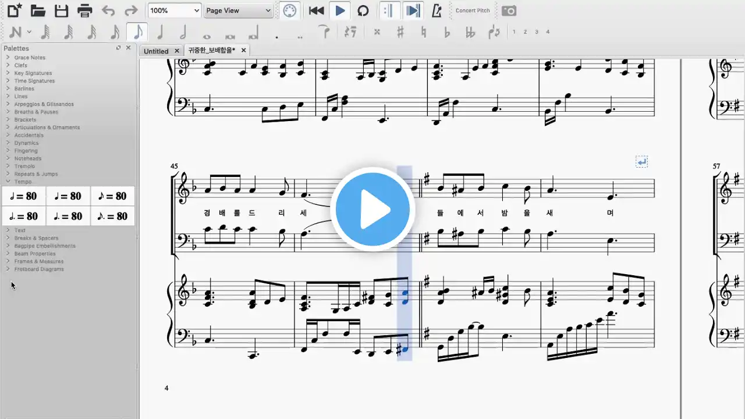The height and width of the screenshot is (419, 745).
Task: Select the double whole note duration
Action: tap(229, 36)
